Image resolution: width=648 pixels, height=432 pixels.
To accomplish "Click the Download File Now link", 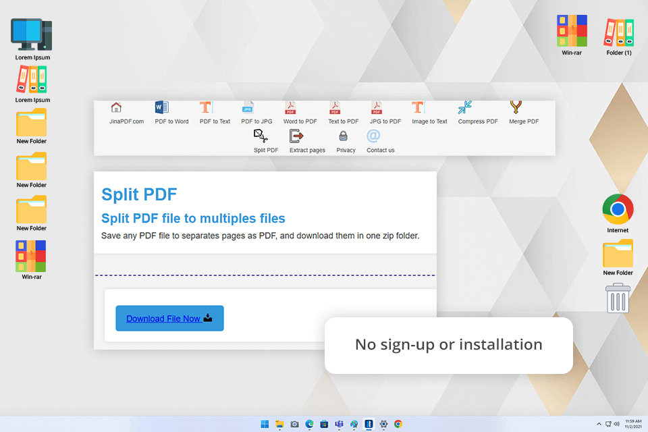I will [169, 319].
